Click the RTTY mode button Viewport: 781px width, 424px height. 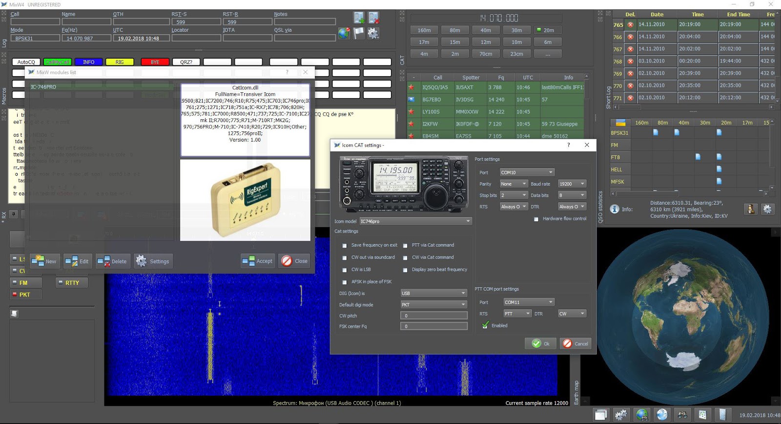pyautogui.click(x=72, y=283)
